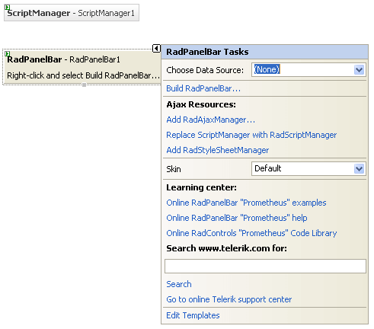Click the Ajax Resources: heading
The height and width of the screenshot is (329, 374).
pos(201,104)
